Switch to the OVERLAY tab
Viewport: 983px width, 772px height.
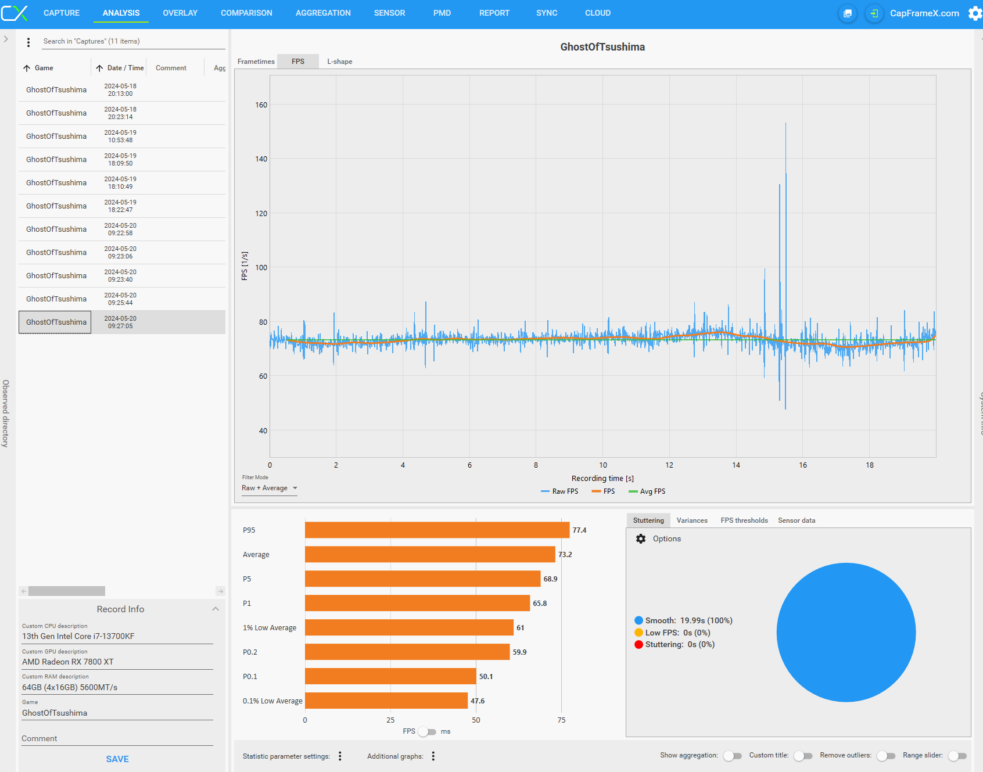(x=180, y=13)
